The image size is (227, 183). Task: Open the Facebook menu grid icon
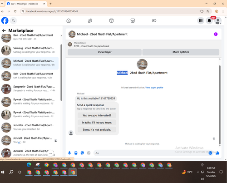(201, 20)
